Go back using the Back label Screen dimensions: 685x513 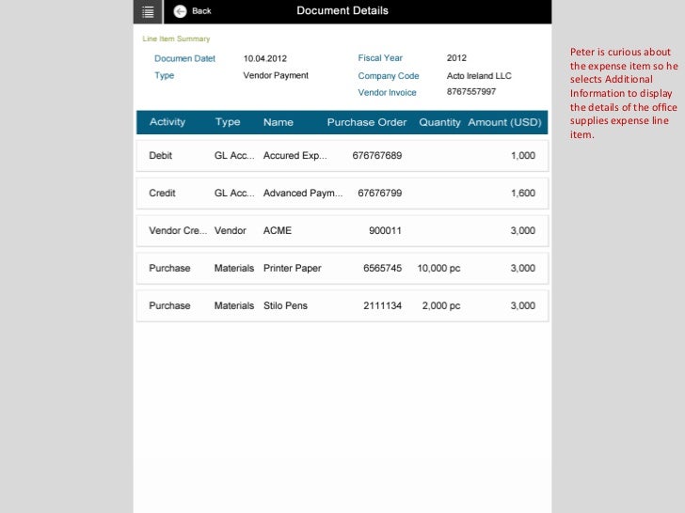pyautogui.click(x=201, y=11)
